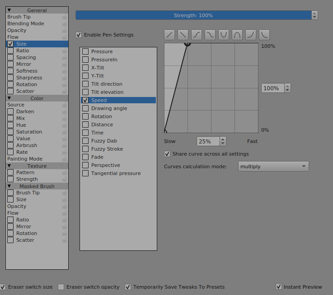Click the 25% speed value field
Viewport: 333px width, 295px height.
tap(208, 141)
